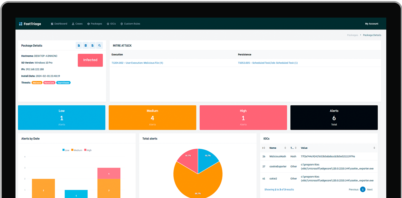Image resolution: width=402 pixels, height=198 pixels.
Task: Click the IP address 192.168.122.188
Action: click(x=35, y=69)
